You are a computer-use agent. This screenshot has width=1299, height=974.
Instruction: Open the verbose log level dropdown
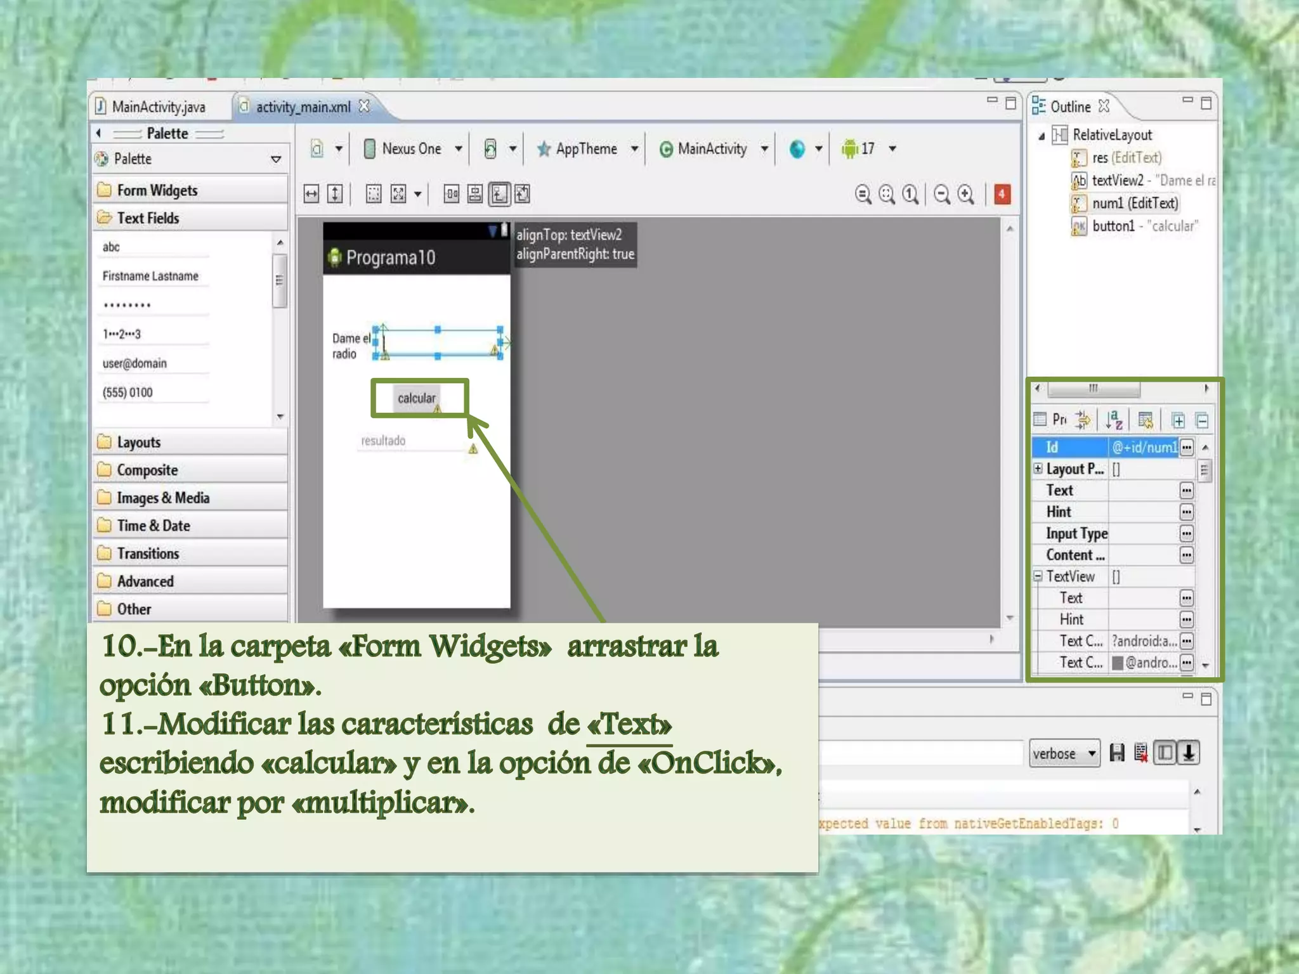pyautogui.click(x=1064, y=753)
